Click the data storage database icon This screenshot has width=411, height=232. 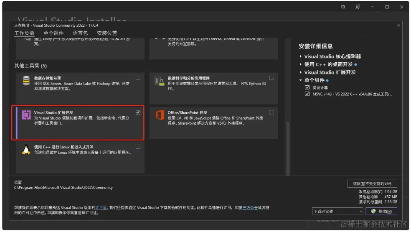(26, 81)
